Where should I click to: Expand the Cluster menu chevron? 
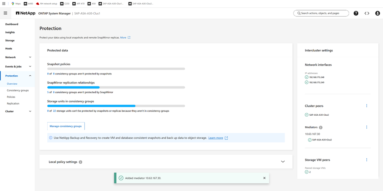[x=30, y=111]
